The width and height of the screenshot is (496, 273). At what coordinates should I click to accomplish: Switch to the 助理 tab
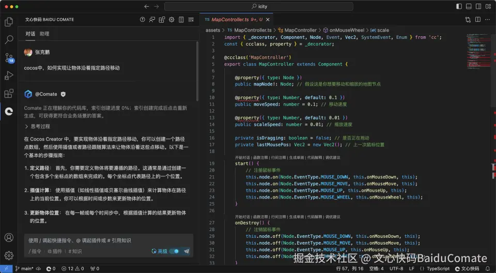[x=44, y=34]
